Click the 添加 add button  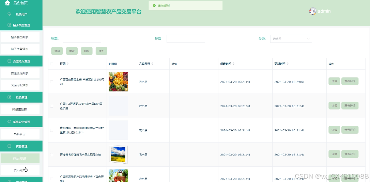click(102, 51)
